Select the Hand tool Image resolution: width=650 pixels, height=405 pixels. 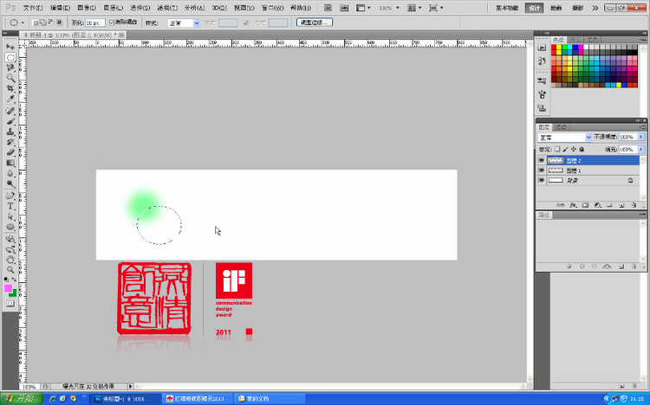(x=10, y=260)
